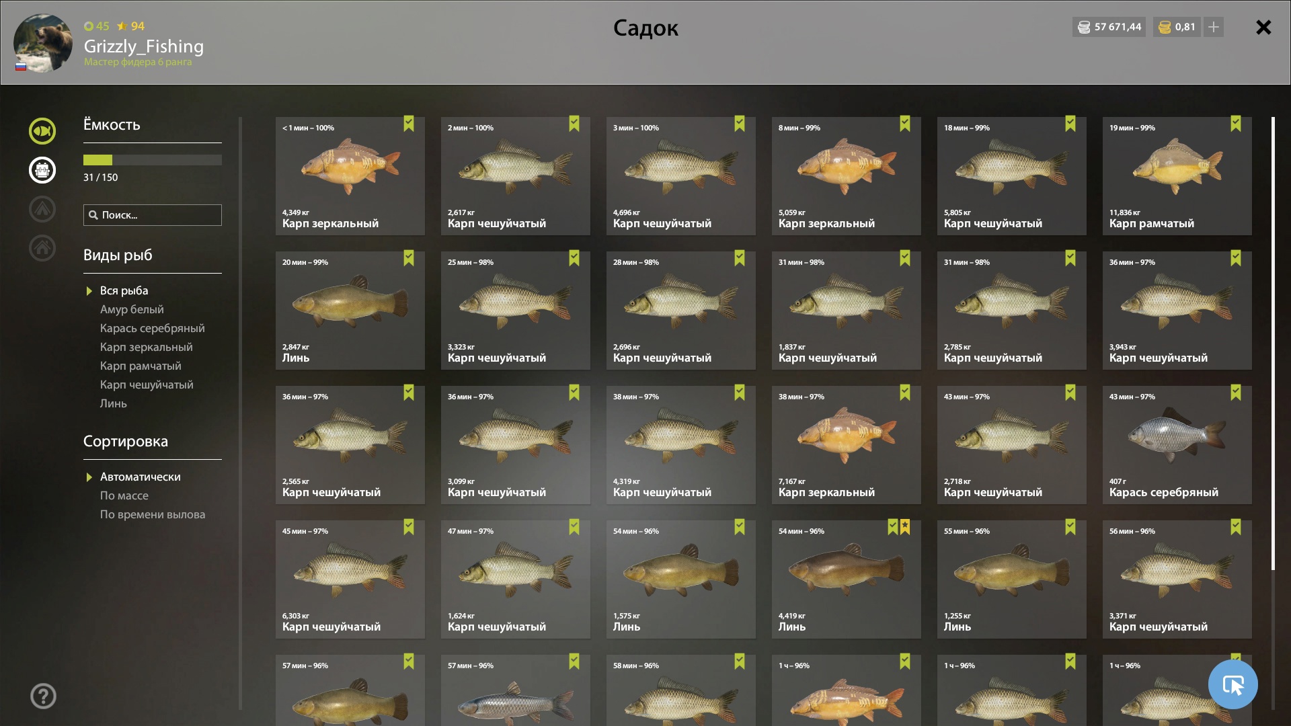1291x726 pixels.
Task: Filter fish list by Линь
Action: [x=114, y=403]
